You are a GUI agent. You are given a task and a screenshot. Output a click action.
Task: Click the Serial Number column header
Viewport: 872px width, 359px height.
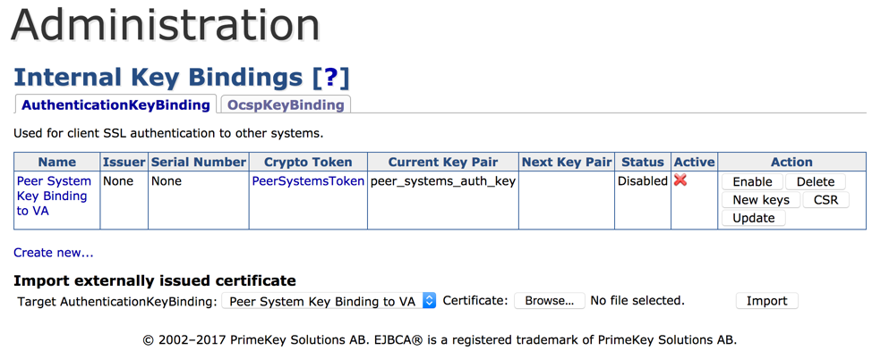198,162
